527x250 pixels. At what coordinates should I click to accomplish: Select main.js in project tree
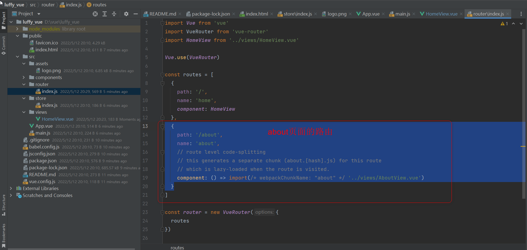click(x=43, y=133)
